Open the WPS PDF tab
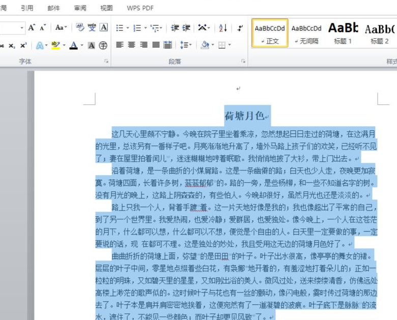Screen dimensions: 397x320 pos(140,8)
